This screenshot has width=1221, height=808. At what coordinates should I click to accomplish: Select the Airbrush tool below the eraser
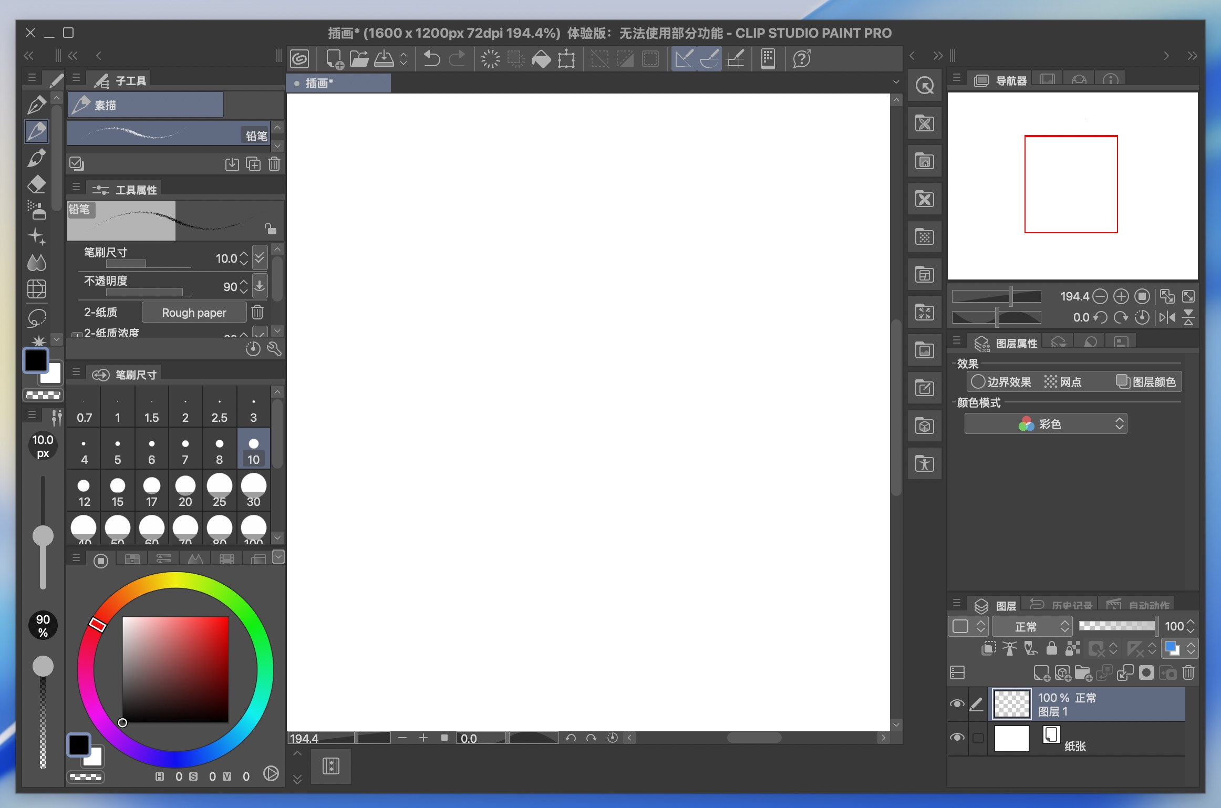[36, 210]
